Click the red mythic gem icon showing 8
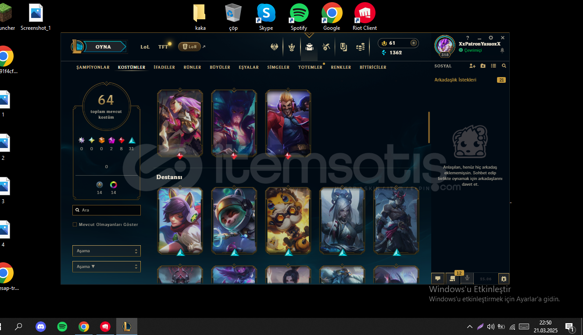583x335 pixels. pyautogui.click(x=122, y=141)
